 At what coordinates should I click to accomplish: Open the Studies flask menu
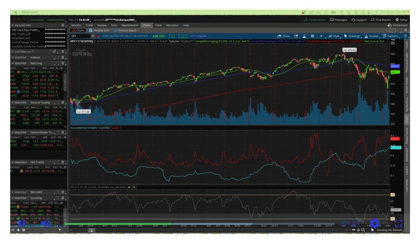(x=371, y=36)
